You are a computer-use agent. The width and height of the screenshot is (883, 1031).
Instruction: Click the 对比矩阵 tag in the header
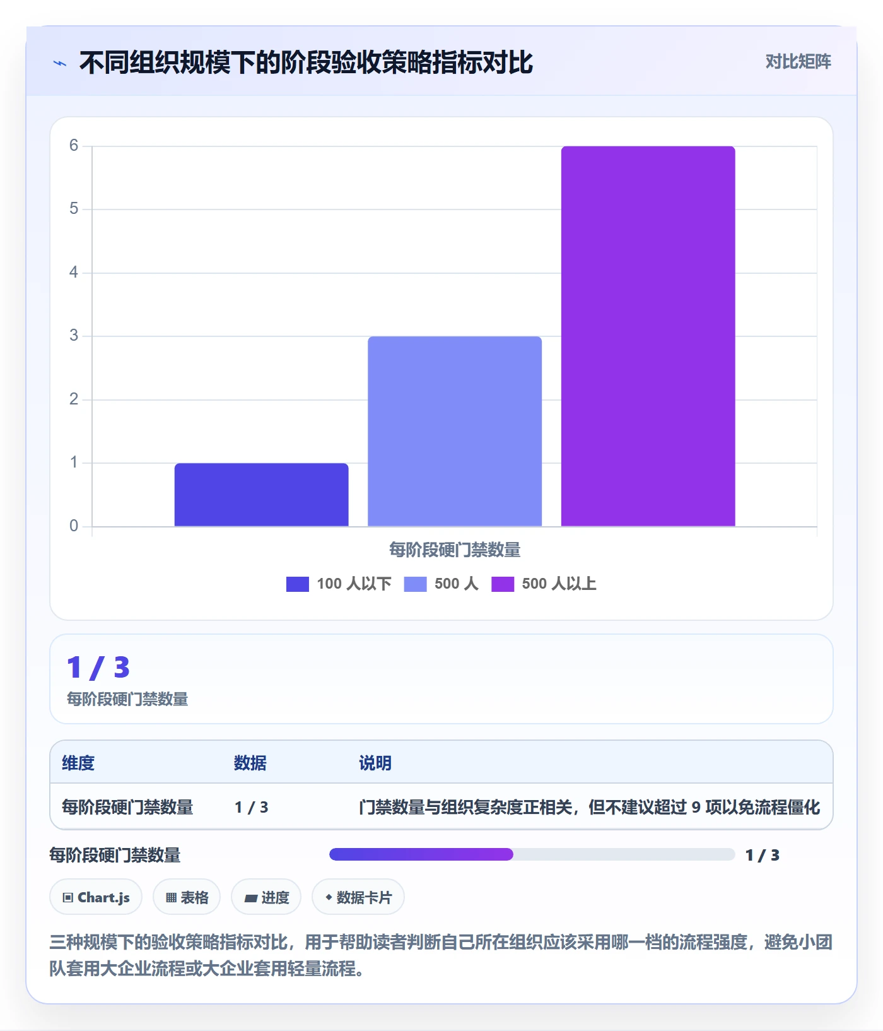coord(798,62)
